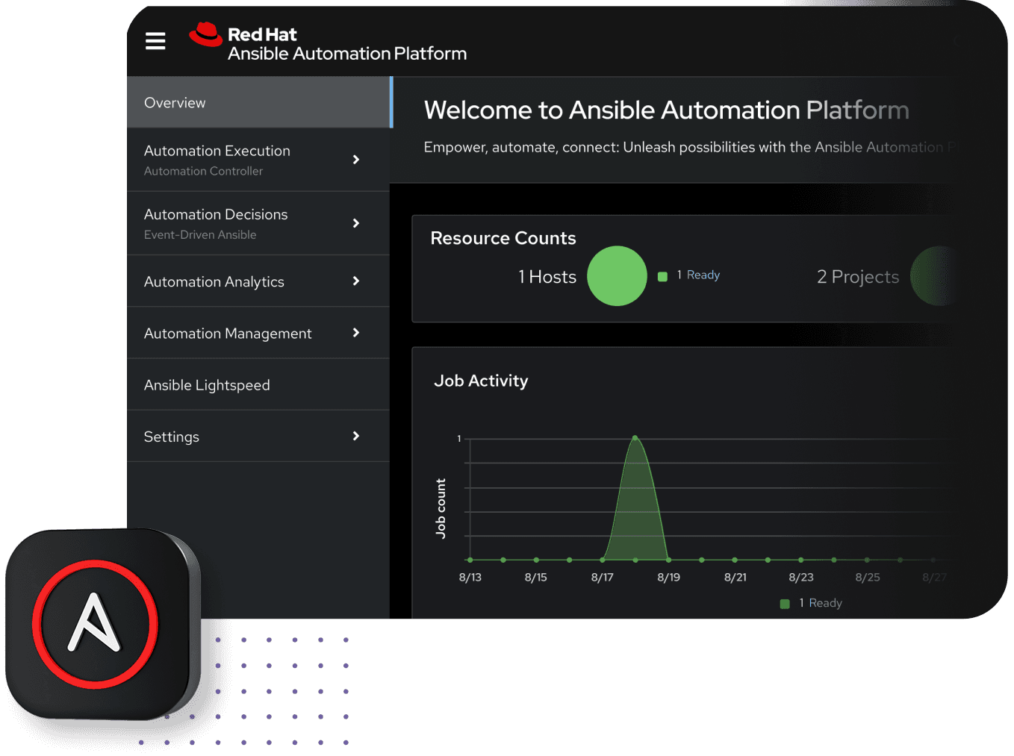Viewport: 1014px width, 756px height.
Task: Click the Job count axis label
Action: 441,508
